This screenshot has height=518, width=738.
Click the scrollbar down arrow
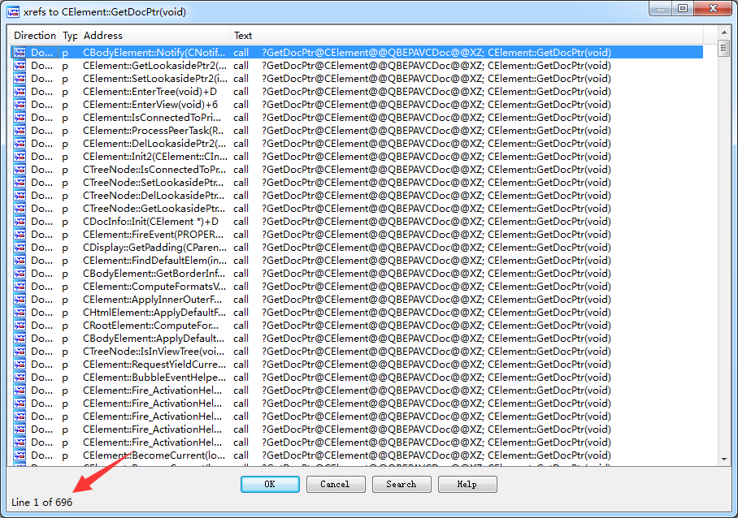point(723,459)
